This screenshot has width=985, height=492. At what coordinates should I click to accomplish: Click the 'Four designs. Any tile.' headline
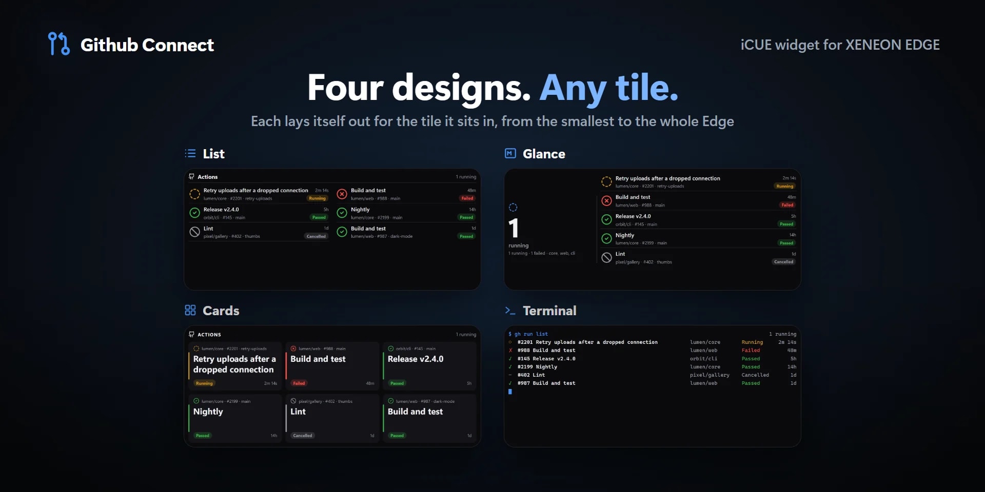tap(493, 88)
